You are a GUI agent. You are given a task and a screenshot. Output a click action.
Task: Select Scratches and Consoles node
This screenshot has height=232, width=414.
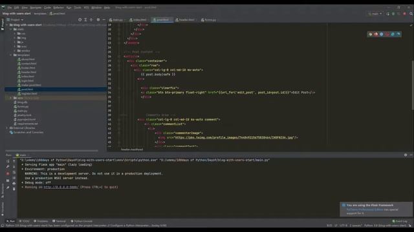[x=27, y=132]
